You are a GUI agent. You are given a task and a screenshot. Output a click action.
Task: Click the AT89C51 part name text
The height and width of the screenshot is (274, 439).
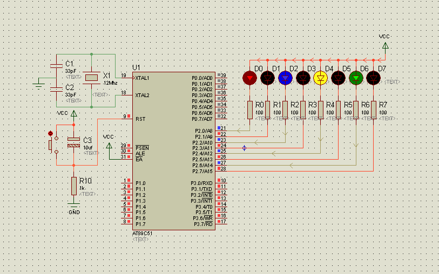142,233
